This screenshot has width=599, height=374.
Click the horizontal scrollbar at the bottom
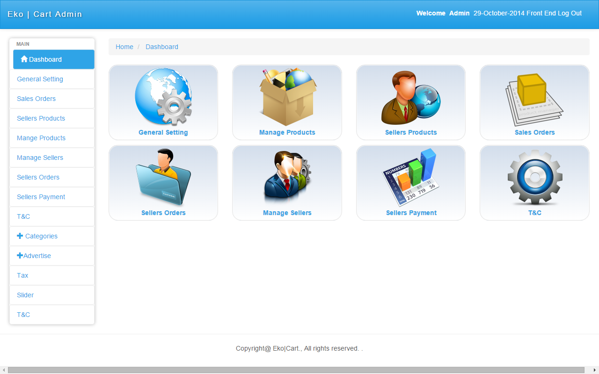[296, 370]
